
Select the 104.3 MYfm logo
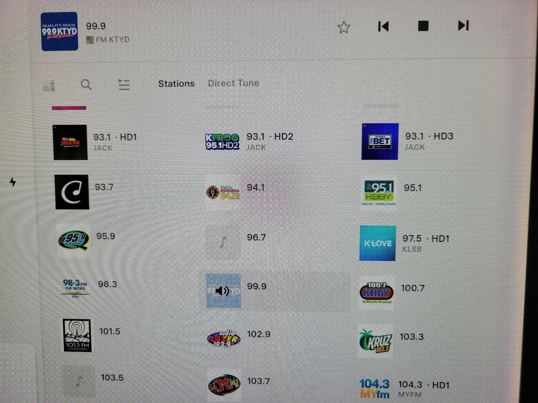click(375, 388)
